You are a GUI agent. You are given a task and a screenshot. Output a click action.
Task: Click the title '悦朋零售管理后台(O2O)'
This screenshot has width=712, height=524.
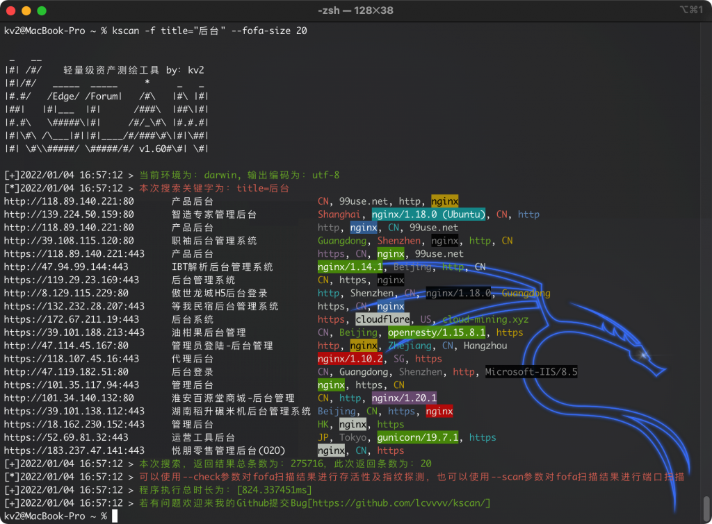click(x=228, y=451)
